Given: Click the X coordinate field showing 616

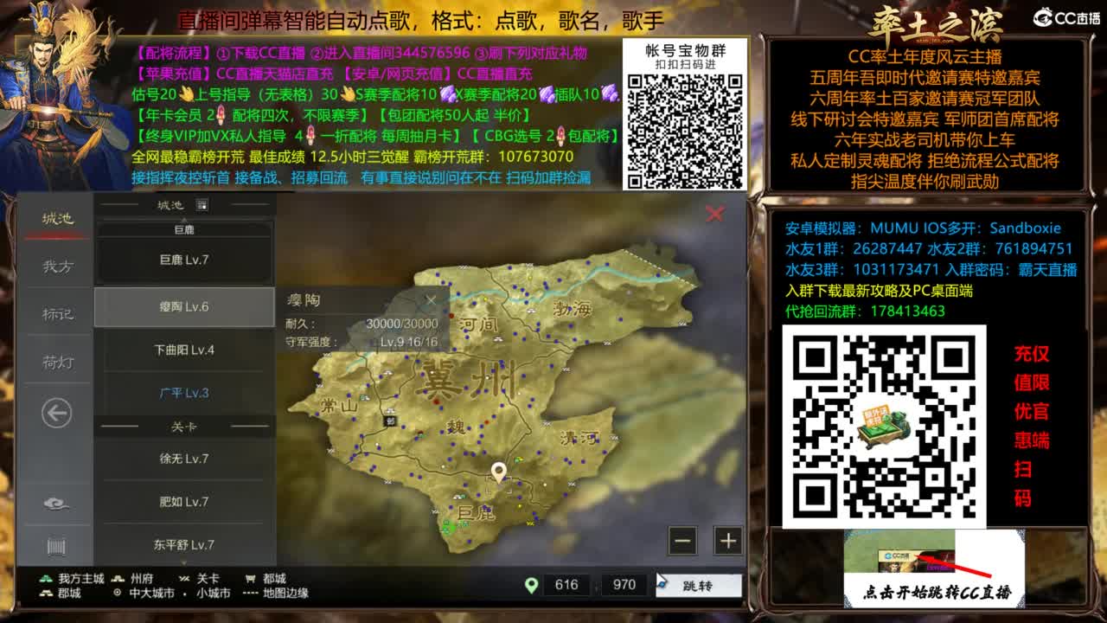Looking at the screenshot, I should (567, 585).
